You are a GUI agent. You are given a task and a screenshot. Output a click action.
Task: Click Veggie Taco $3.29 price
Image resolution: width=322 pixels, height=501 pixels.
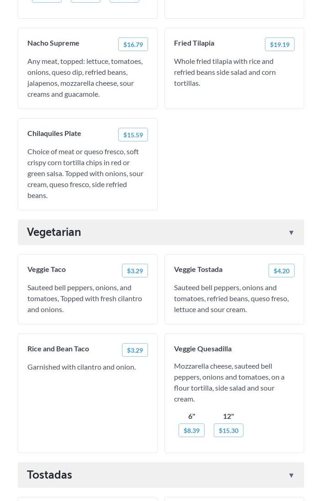(135, 271)
